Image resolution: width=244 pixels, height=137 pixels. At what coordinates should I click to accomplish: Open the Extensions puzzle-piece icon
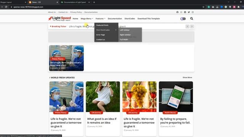coord(238,7)
